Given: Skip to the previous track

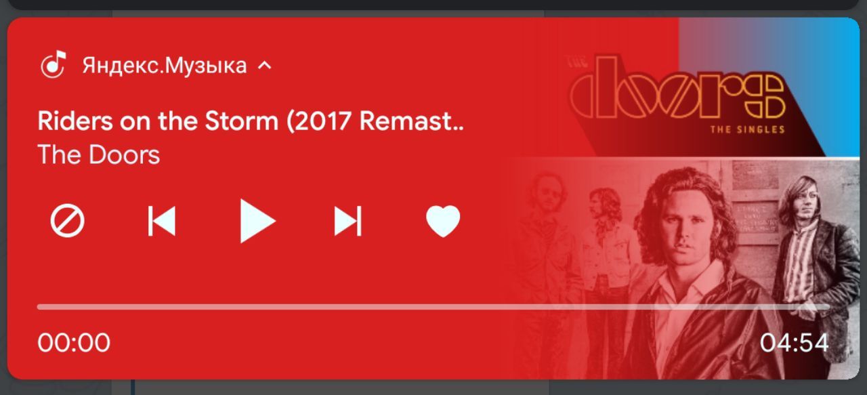Looking at the screenshot, I should tap(162, 221).
